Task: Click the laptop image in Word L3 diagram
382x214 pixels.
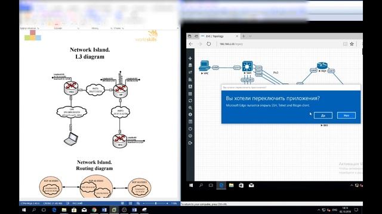Action: (71, 139)
